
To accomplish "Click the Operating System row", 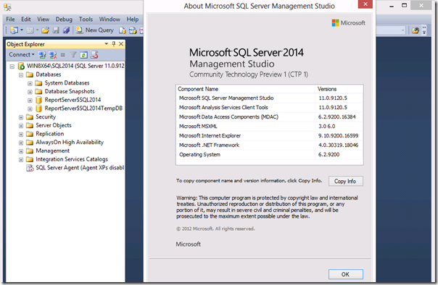I will coord(270,155).
